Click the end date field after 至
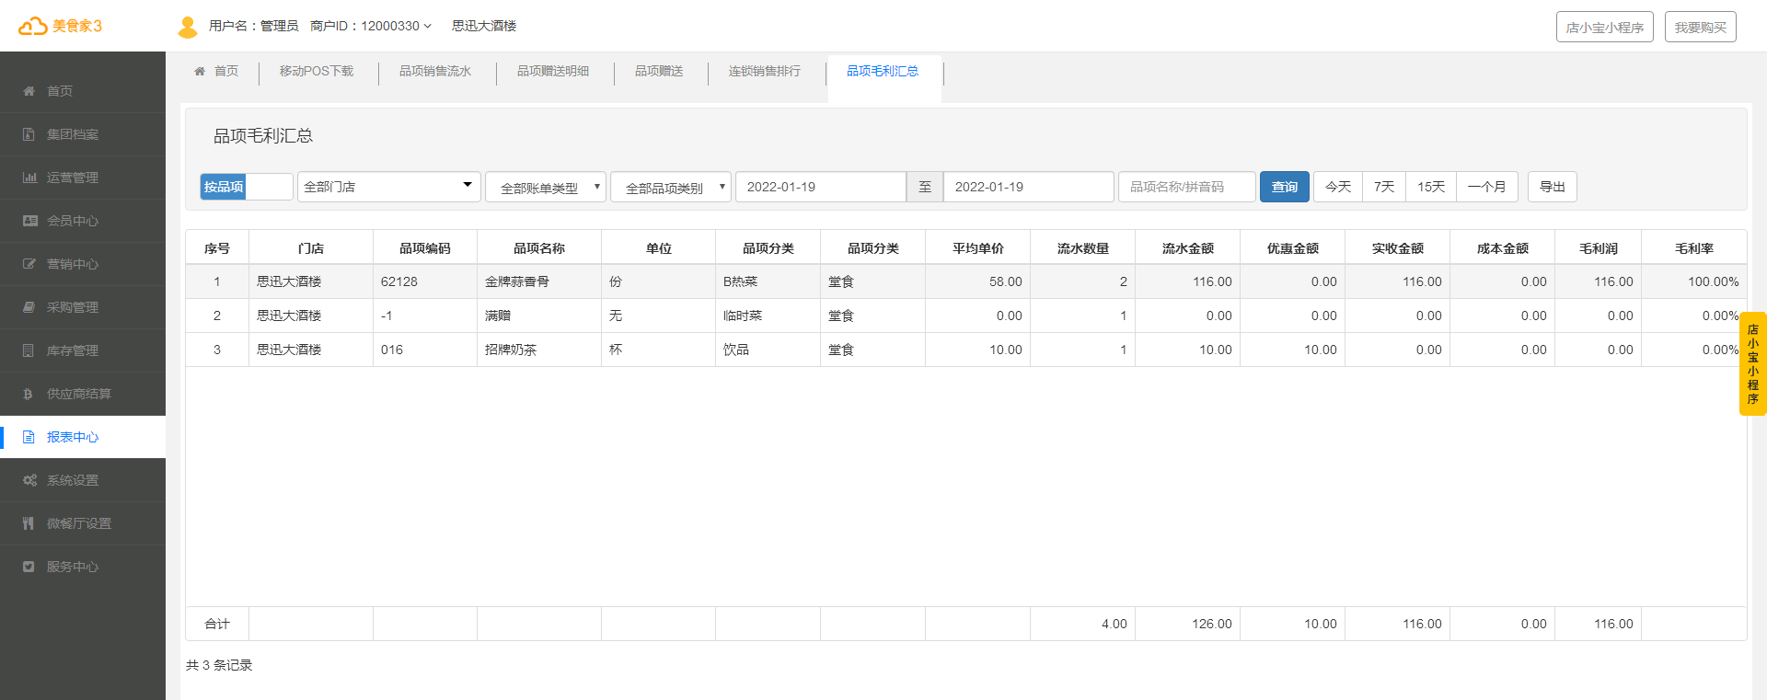Viewport: 1767px width, 700px height. [x=1029, y=187]
